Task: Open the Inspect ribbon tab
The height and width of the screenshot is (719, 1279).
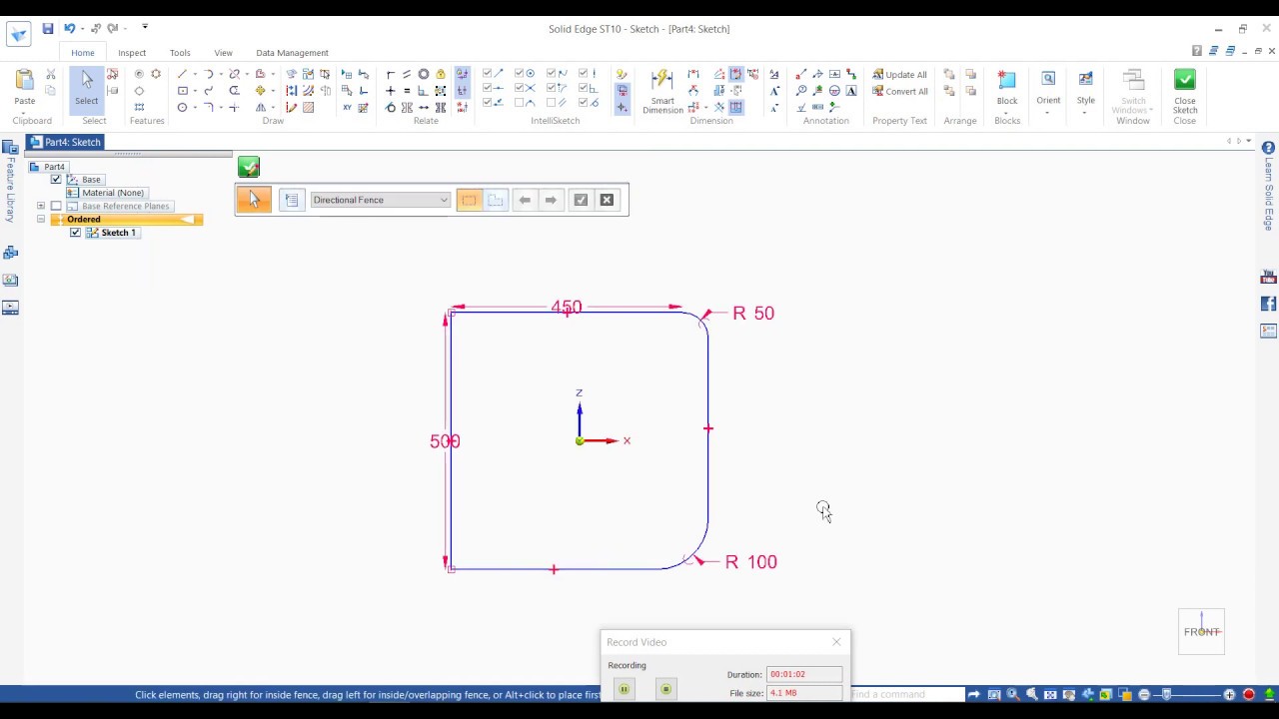Action: point(132,53)
